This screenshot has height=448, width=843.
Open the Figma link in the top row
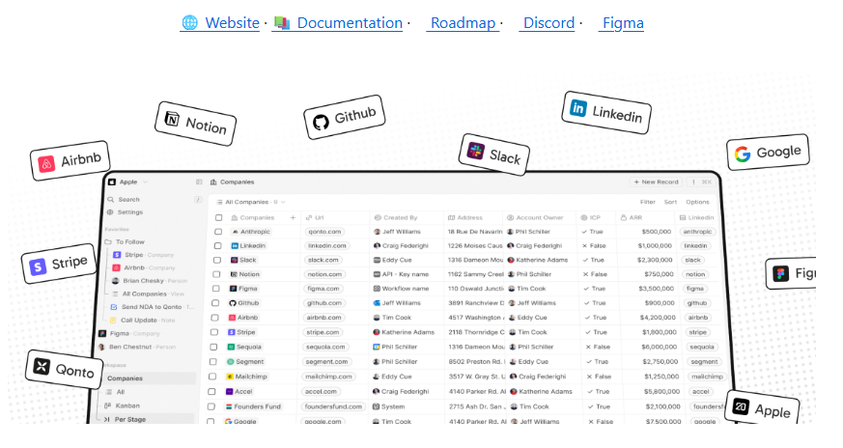621,23
